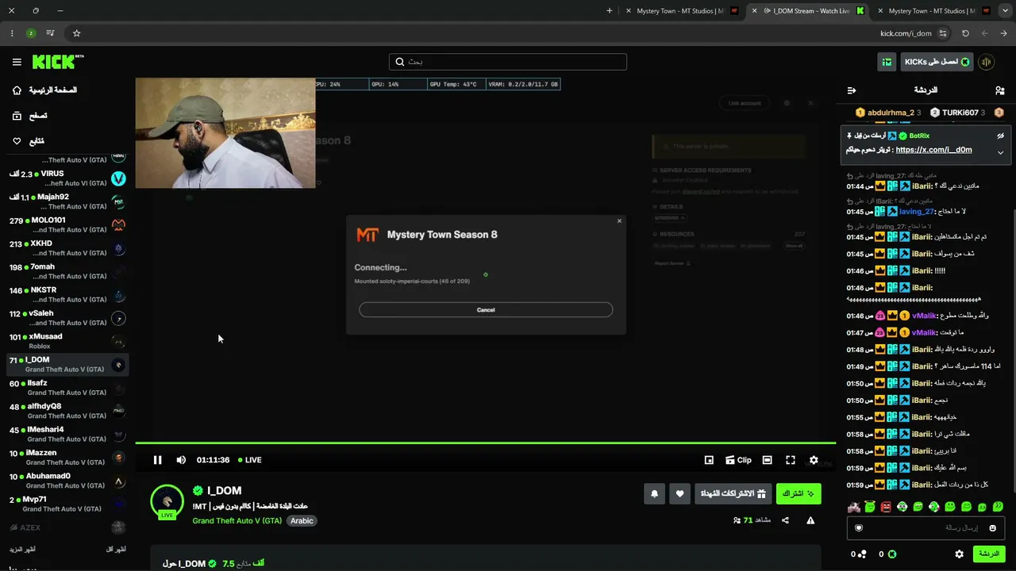Viewport: 1016px width, 571px height.
Task: Open xMusaad Roblox channel in sidebar
Action: [x=67, y=341]
